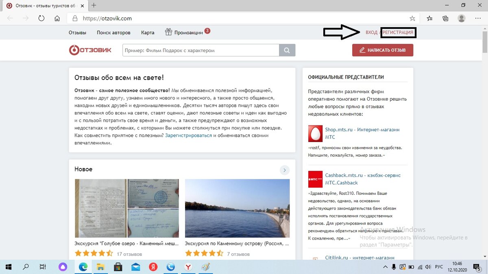Launch Alice assistant from taskbar
This screenshot has height=274, width=488.
63,267
